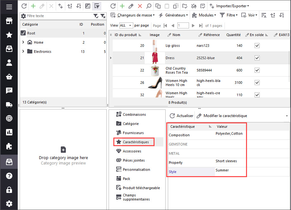The height and width of the screenshot is (210, 291).
Task: Open Importer/Exporter dropdown
Action: [x=229, y=6]
